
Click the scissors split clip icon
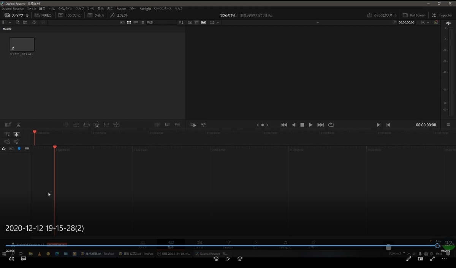(x=18, y=125)
